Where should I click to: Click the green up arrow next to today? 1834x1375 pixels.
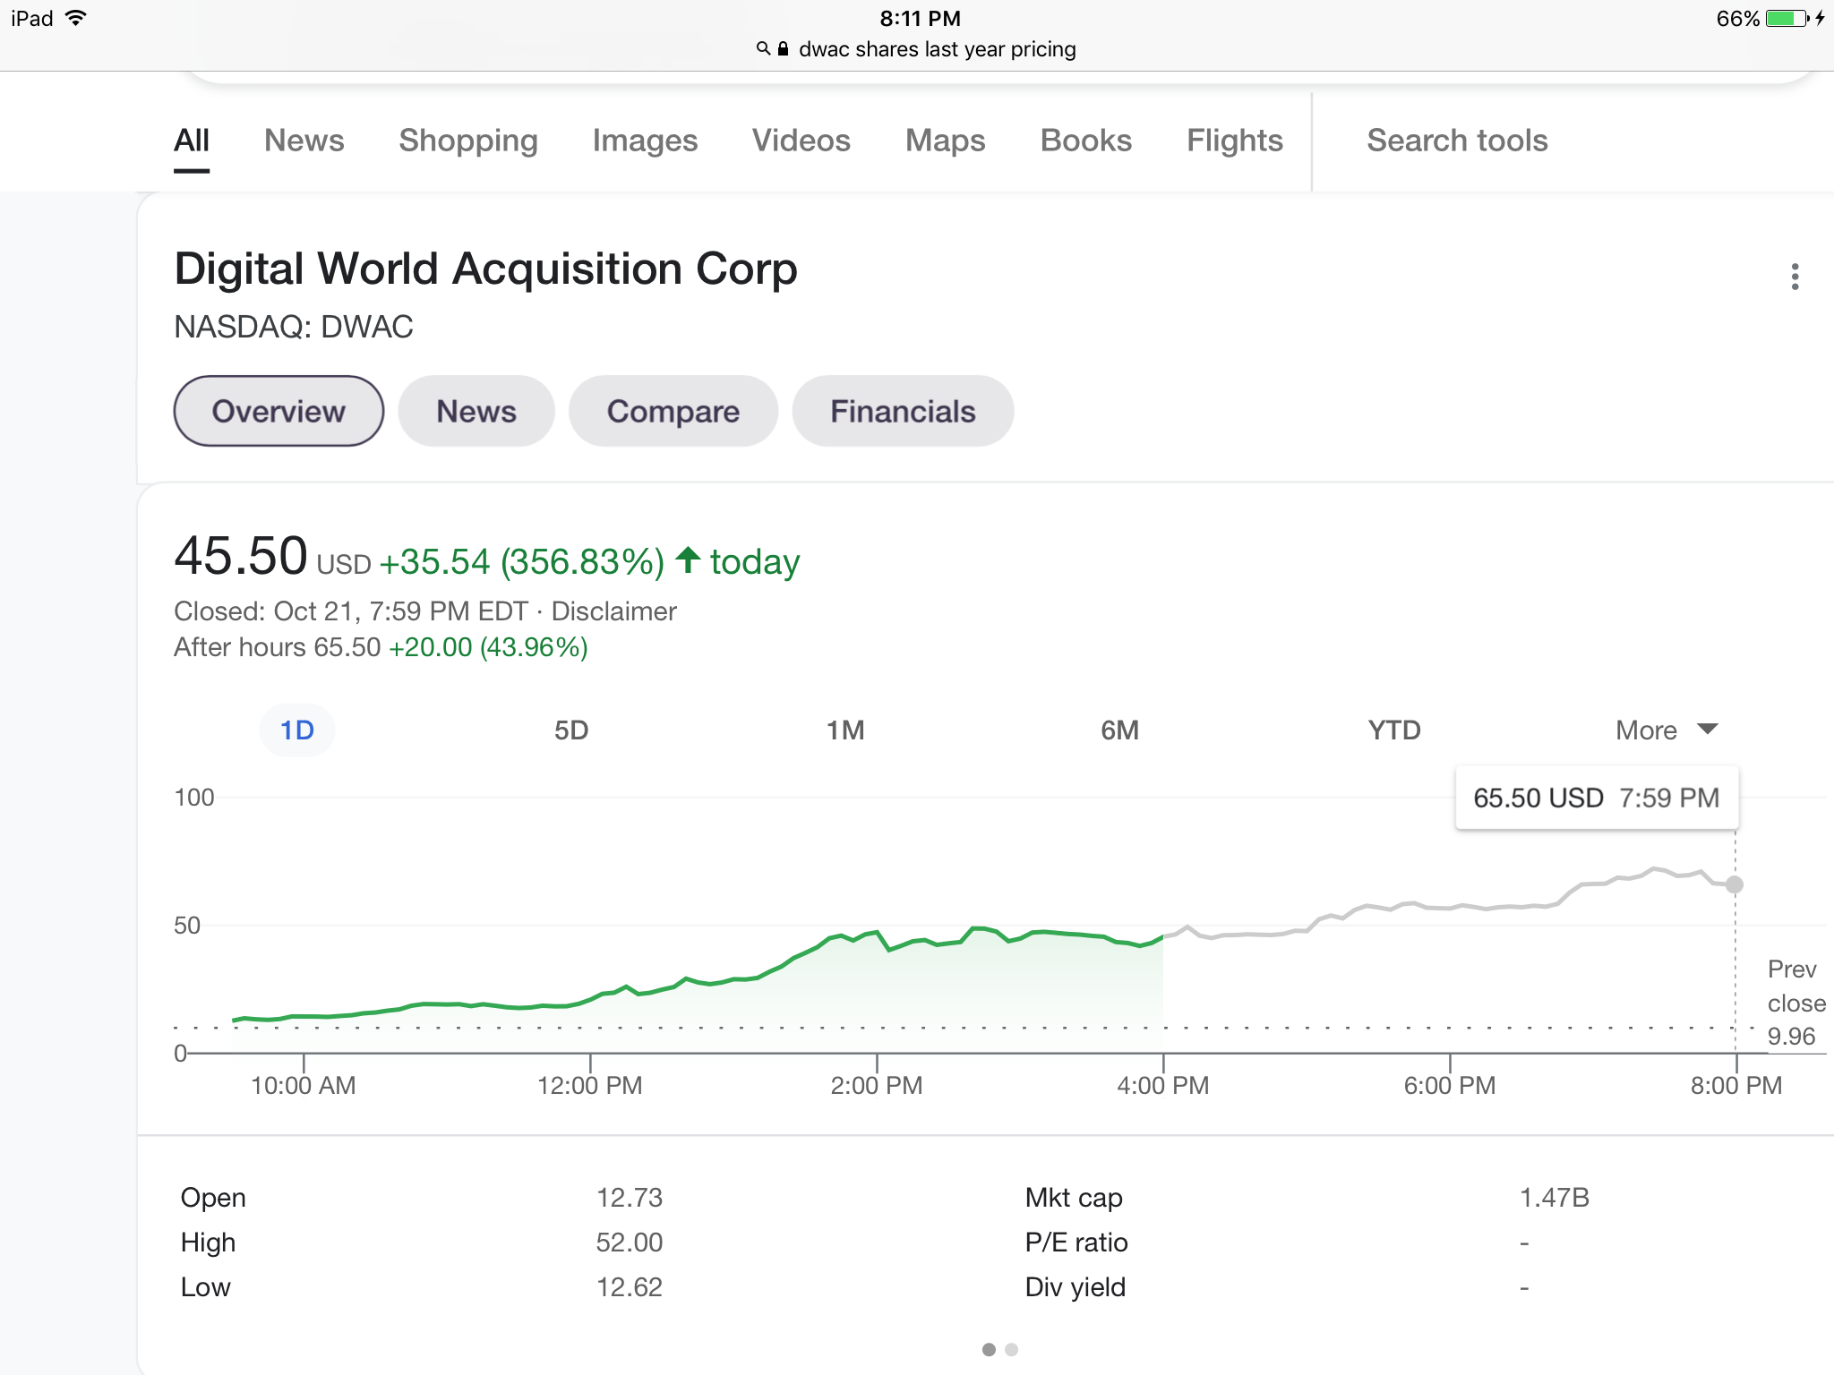click(x=688, y=559)
